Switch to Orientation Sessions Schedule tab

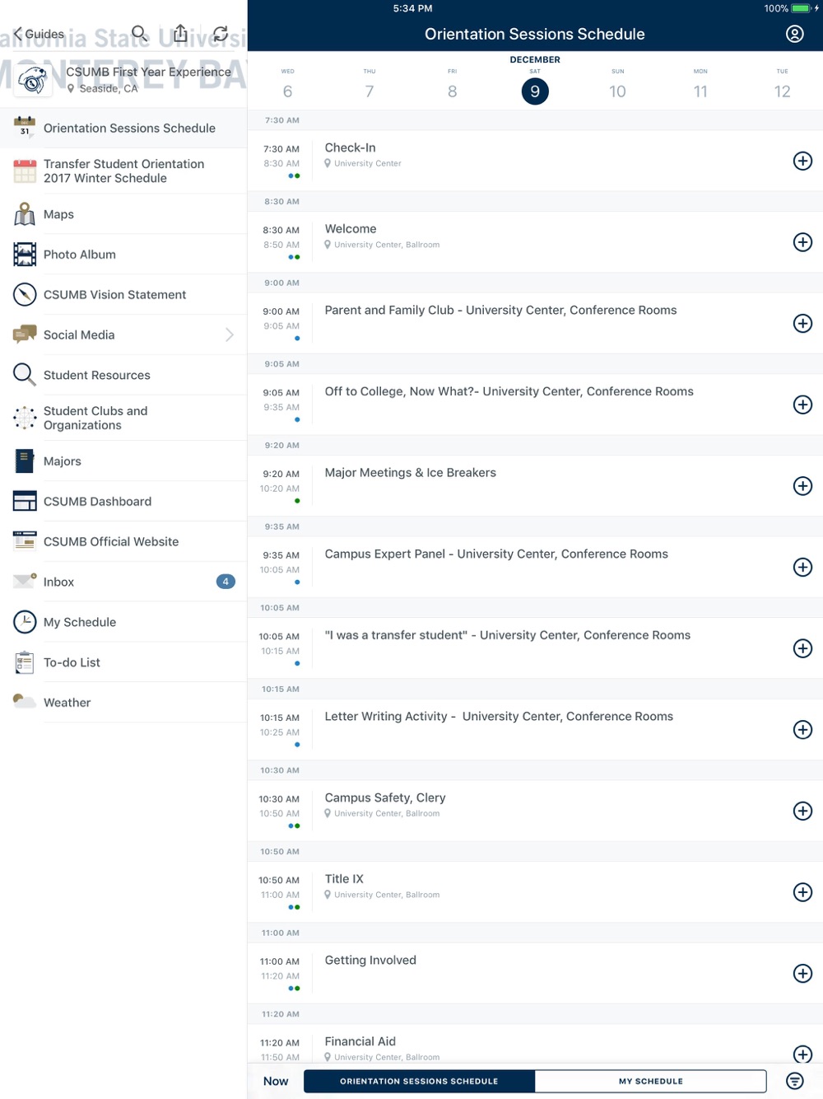point(419,1081)
